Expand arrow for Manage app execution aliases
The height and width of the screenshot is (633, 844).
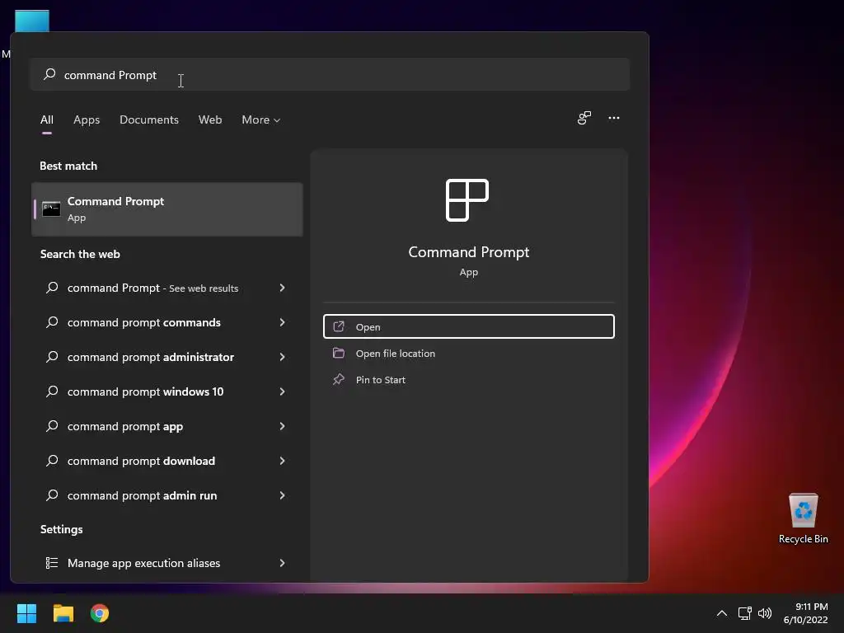point(282,563)
